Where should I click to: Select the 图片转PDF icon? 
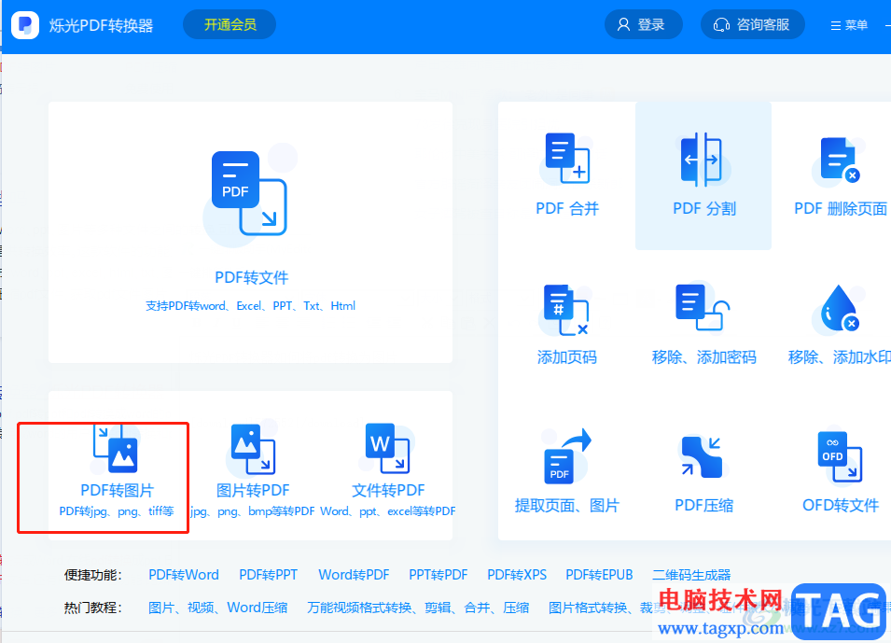click(253, 449)
